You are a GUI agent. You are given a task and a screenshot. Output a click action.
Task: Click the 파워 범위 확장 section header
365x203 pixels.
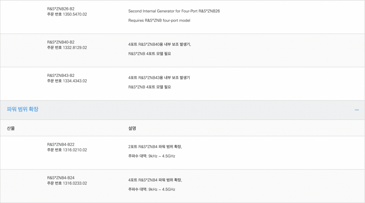pyautogui.click(x=22, y=110)
